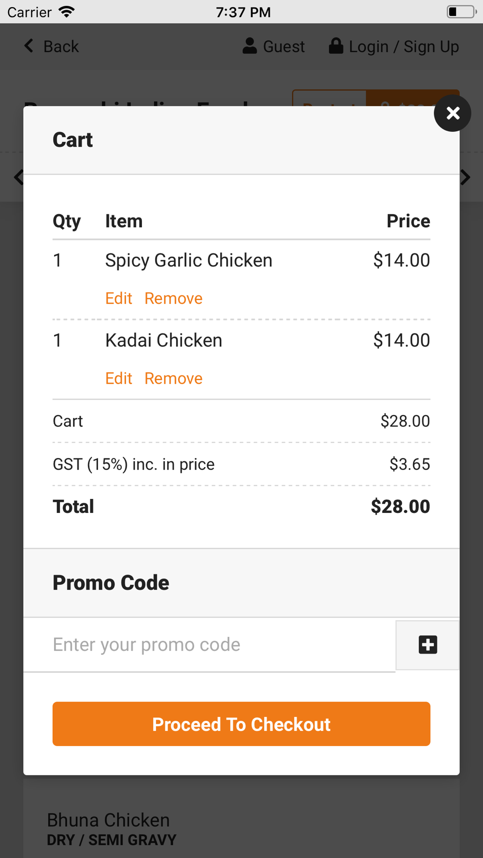Viewport: 483px width, 858px height.
Task: Tap the plus icon to apply promo code
Action: click(427, 645)
